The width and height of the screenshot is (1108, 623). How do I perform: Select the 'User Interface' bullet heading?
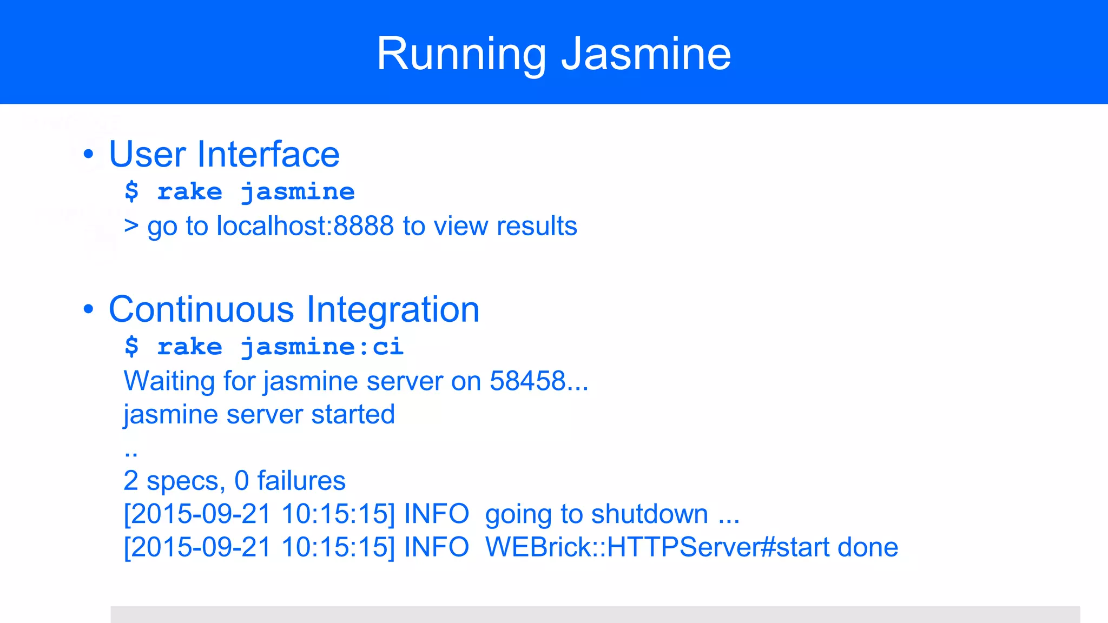[x=224, y=154]
